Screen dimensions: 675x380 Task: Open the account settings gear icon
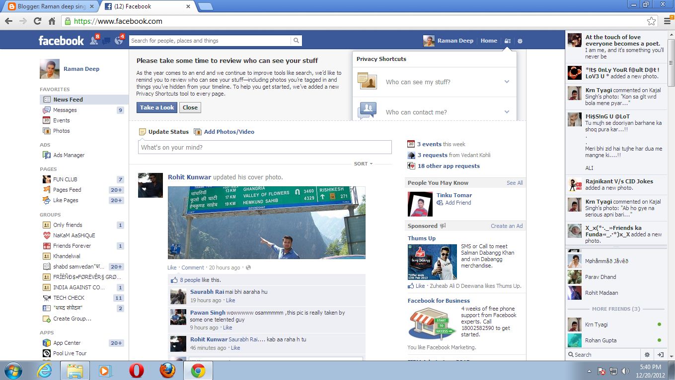[x=520, y=41]
